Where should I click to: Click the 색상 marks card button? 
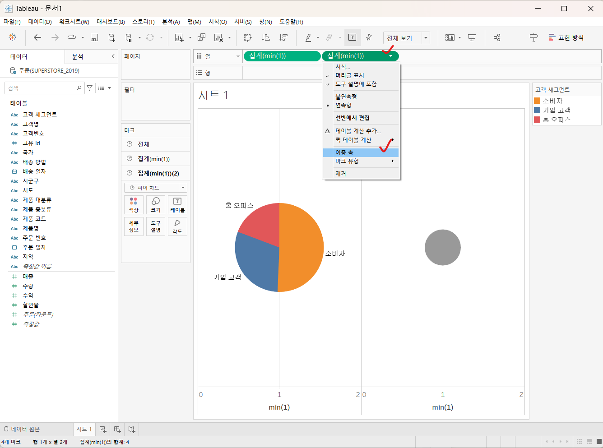click(134, 204)
